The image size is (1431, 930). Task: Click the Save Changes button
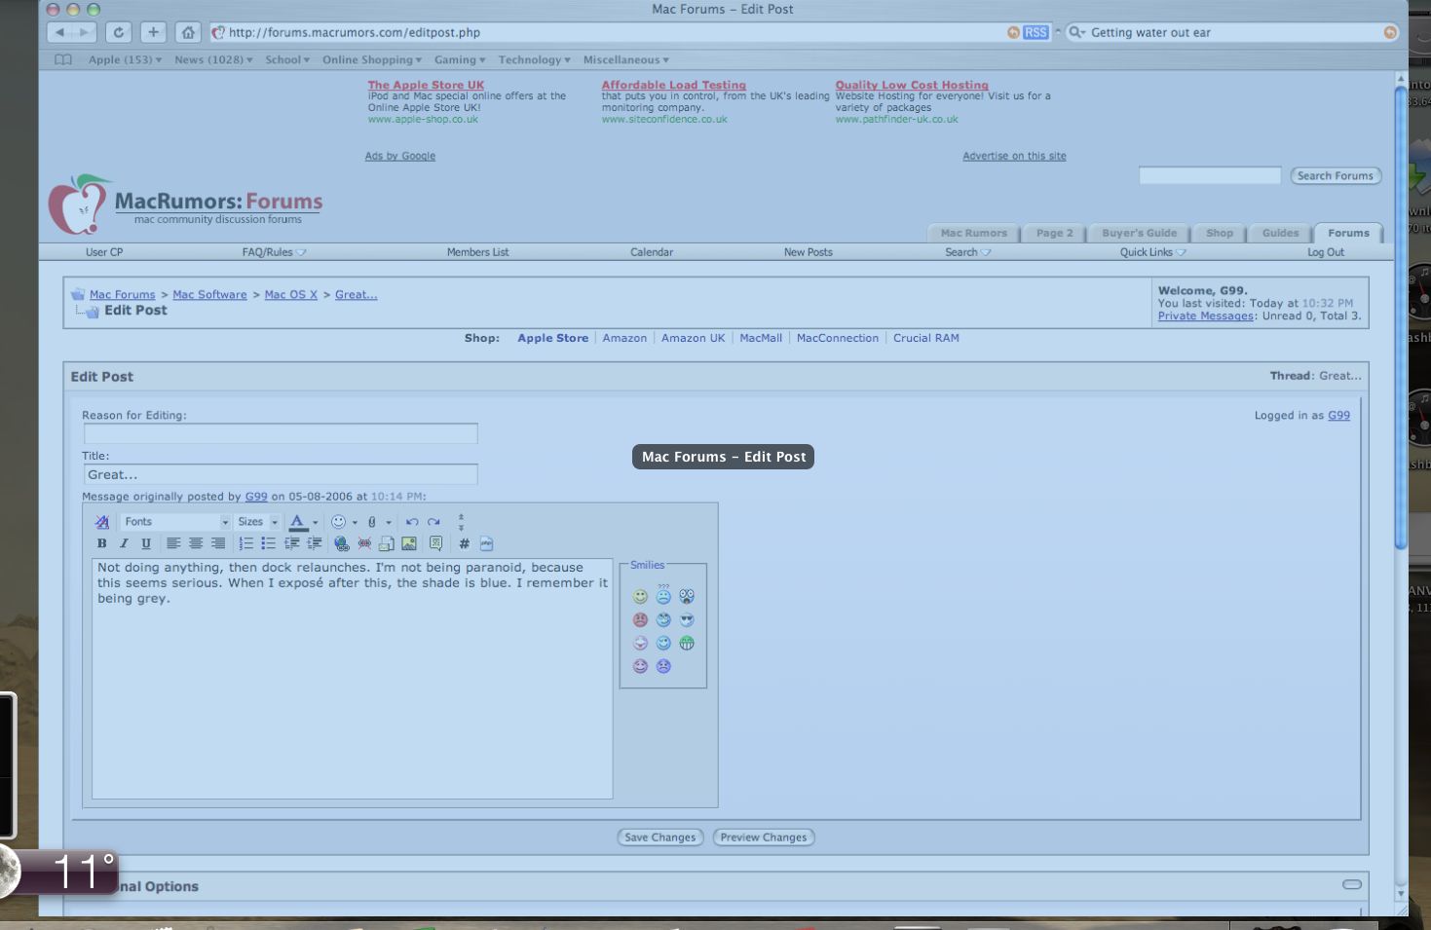(660, 837)
